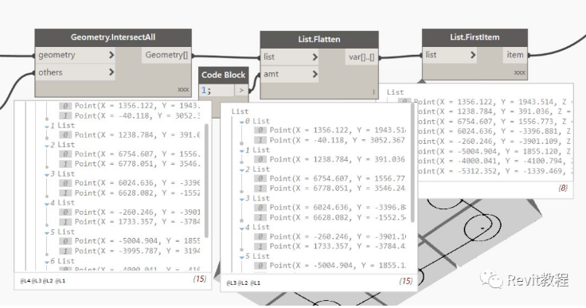The width and height of the screenshot is (586, 308).
Task: Click {8} item count in FirstItem preview
Action: (563, 188)
